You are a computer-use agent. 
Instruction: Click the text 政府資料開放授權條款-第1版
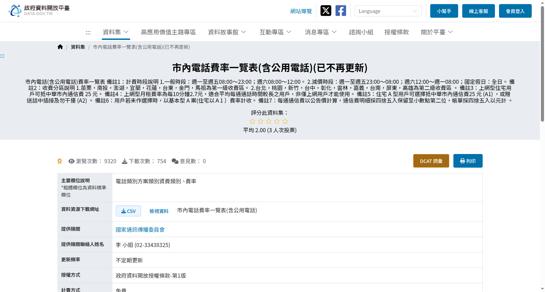151,276
